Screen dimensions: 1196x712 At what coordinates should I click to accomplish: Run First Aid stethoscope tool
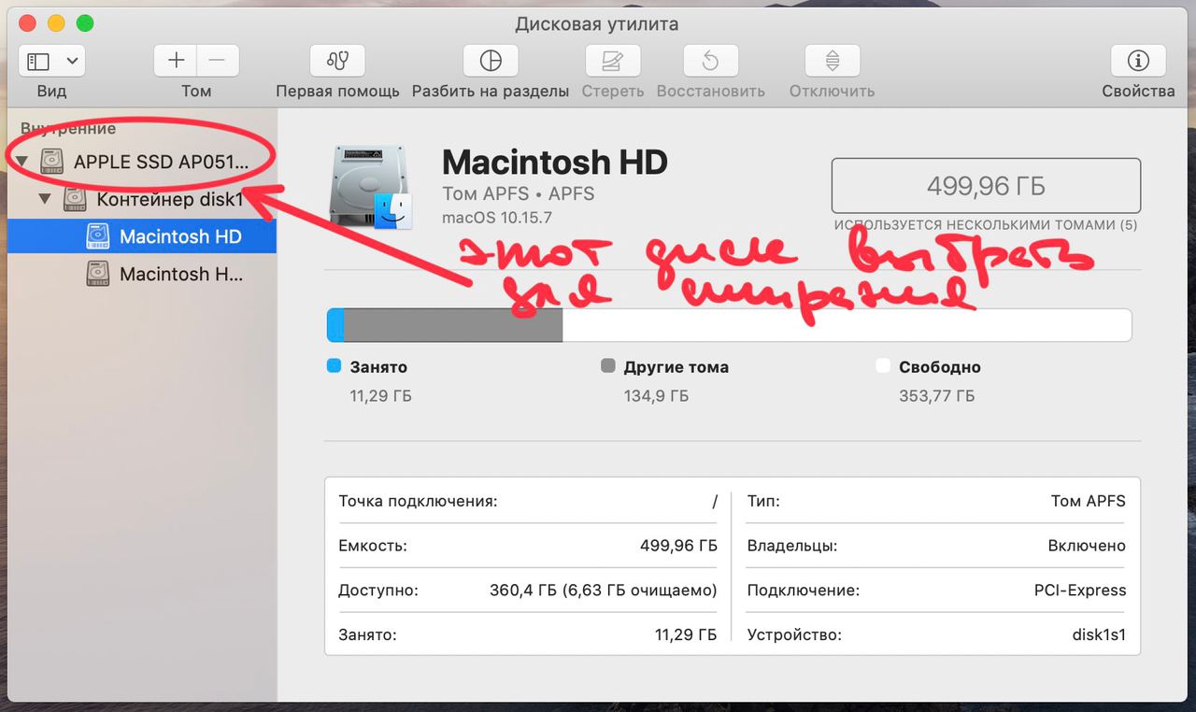click(337, 62)
